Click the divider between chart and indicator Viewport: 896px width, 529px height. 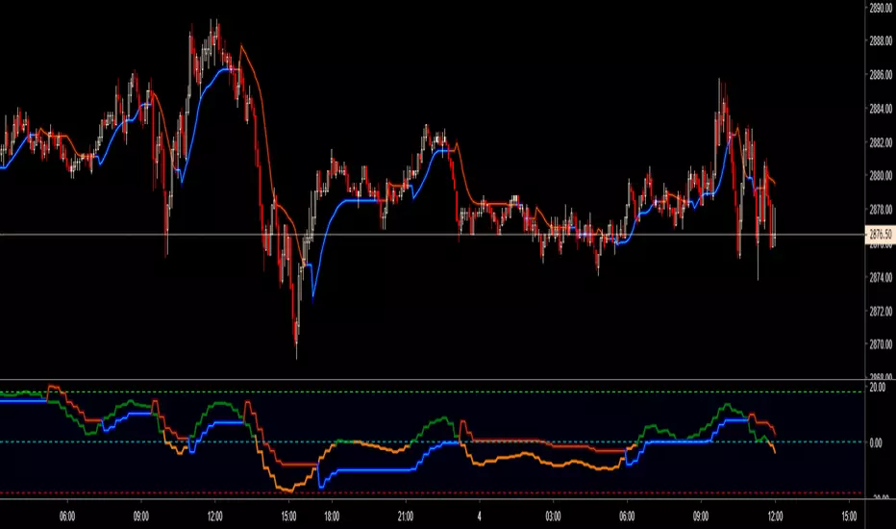coord(433,381)
